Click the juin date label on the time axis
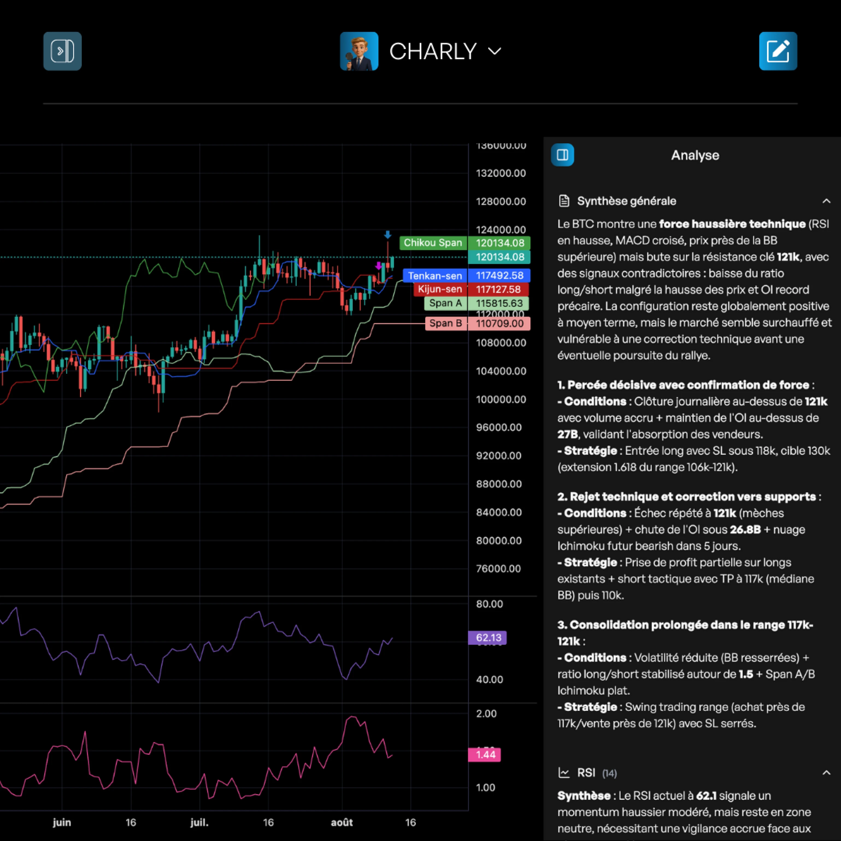The height and width of the screenshot is (841, 841). [62, 822]
